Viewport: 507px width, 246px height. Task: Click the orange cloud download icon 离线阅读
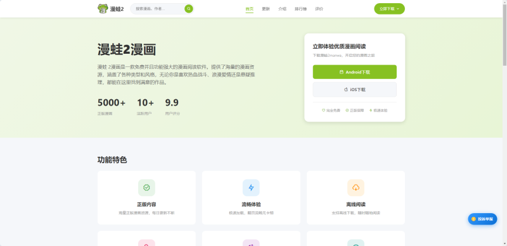[356, 188]
